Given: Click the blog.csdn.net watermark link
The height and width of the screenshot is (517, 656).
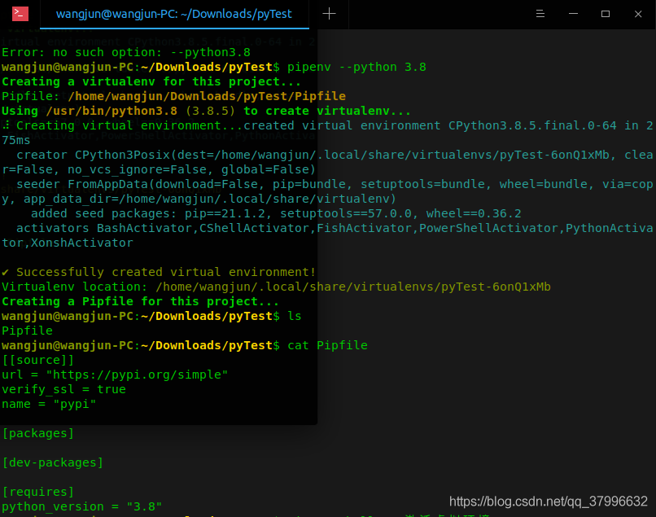Looking at the screenshot, I should (548, 501).
